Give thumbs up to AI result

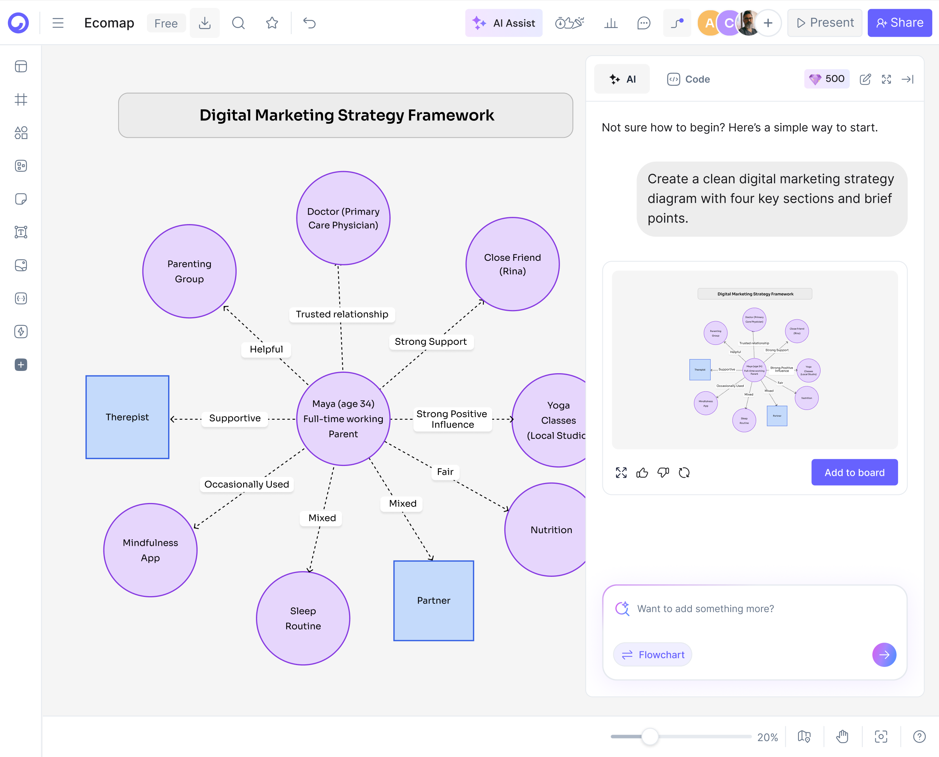[642, 472]
